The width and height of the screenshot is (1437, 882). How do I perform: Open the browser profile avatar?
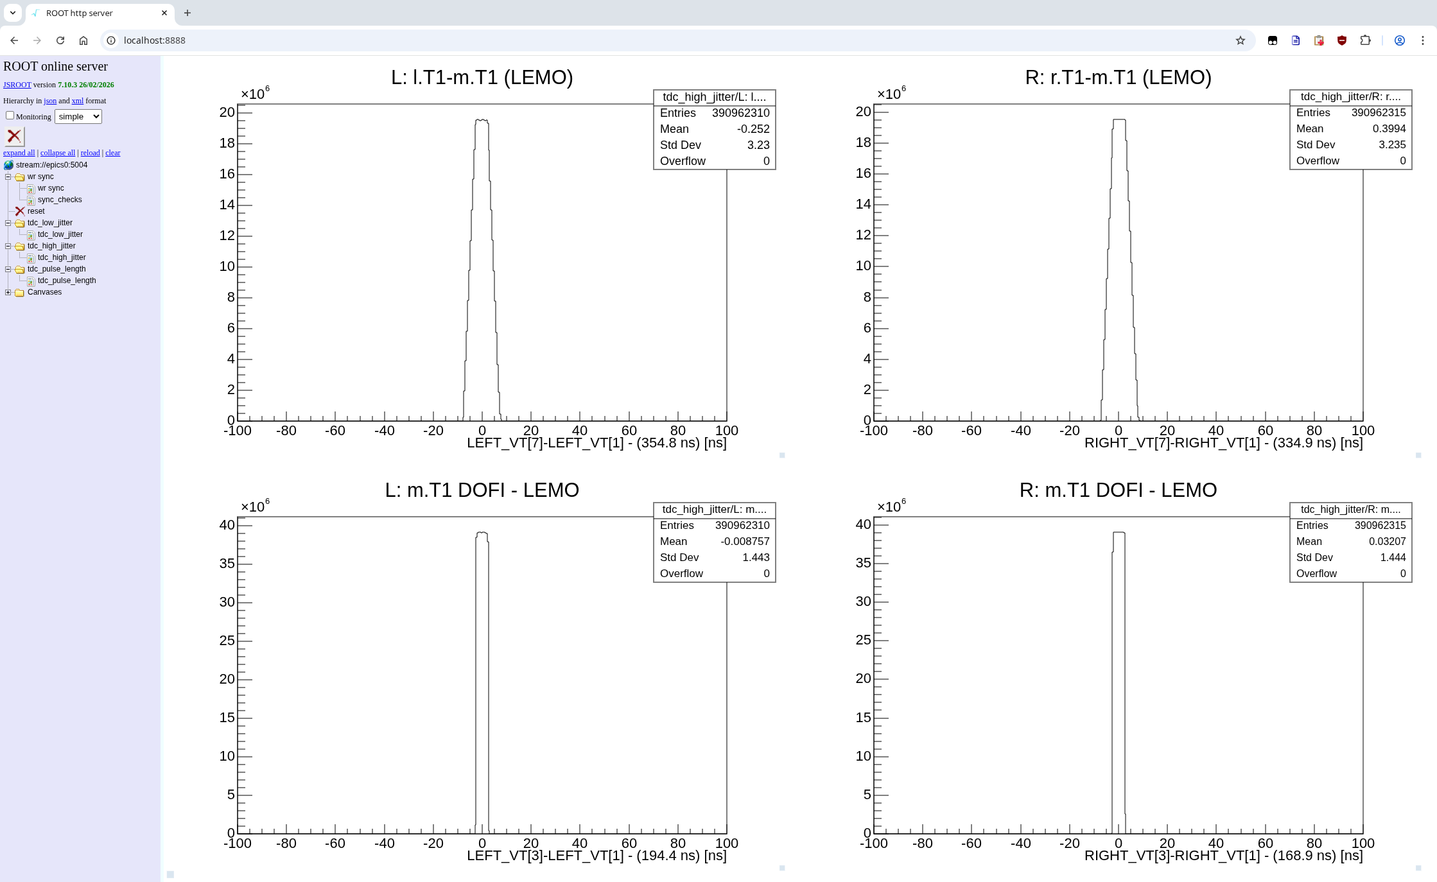pos(1400,40)
